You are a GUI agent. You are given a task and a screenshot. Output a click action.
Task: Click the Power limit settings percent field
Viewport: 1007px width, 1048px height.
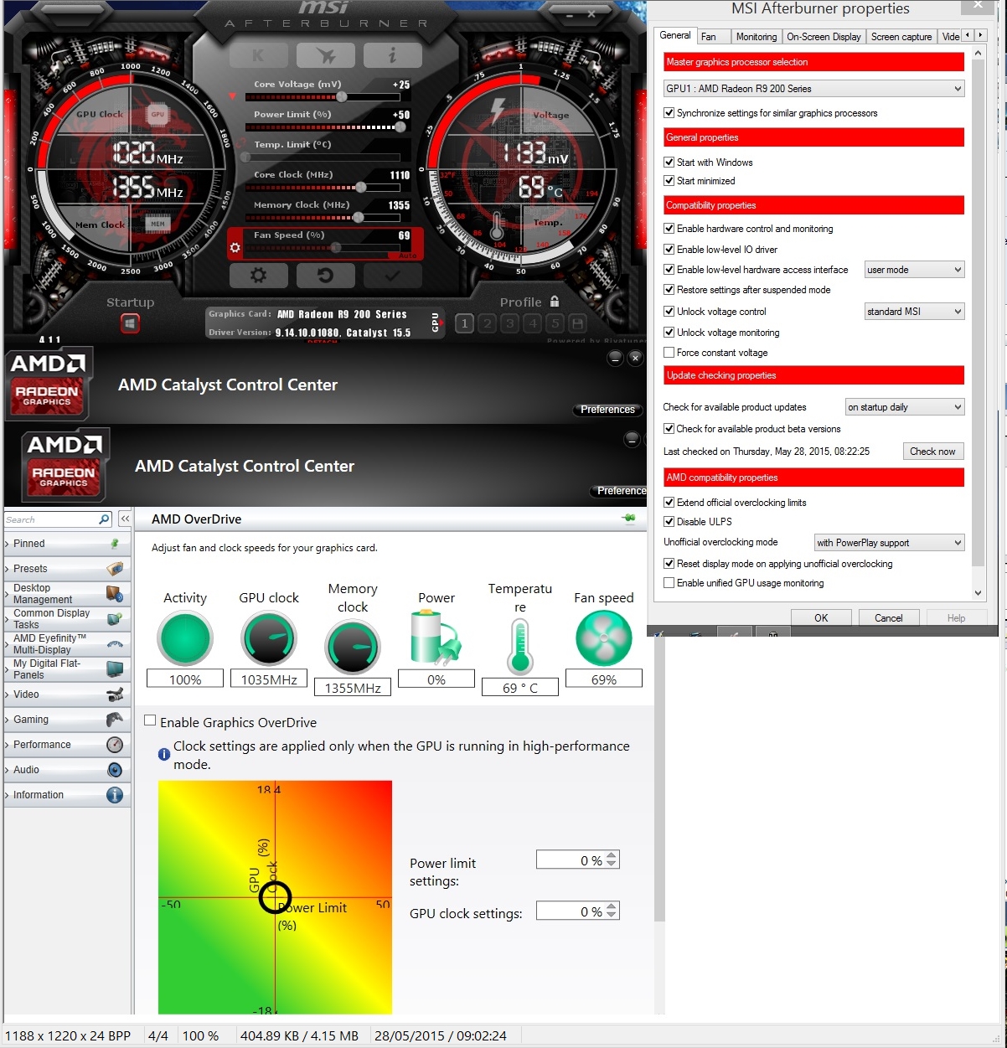[x=570, y=860]
